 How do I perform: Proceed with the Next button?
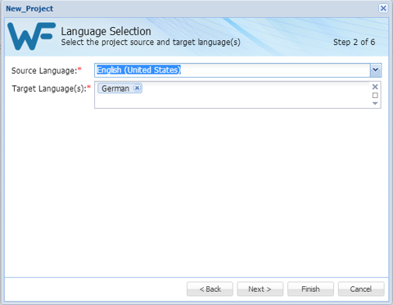260,289
